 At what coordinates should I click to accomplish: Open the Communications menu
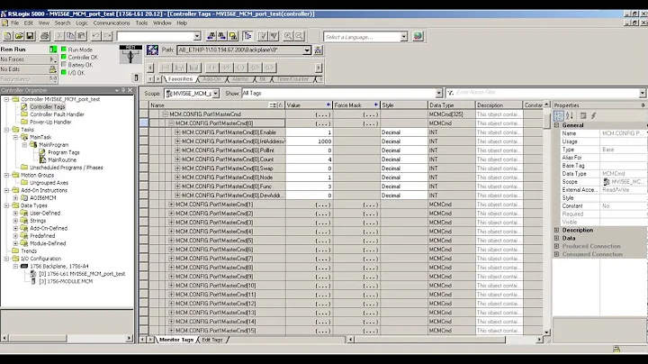(x=112, y=23)
